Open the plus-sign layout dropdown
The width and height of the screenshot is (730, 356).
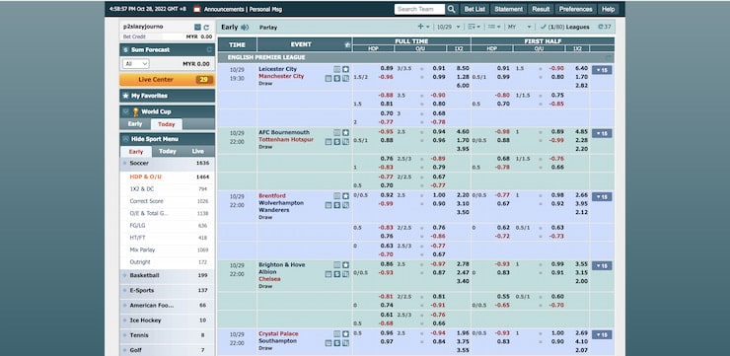tap(423, 27)
